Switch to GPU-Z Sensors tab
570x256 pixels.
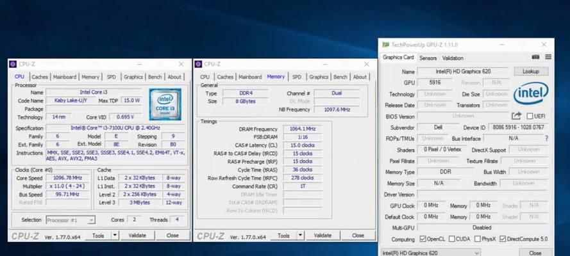(x=428, y=58)
